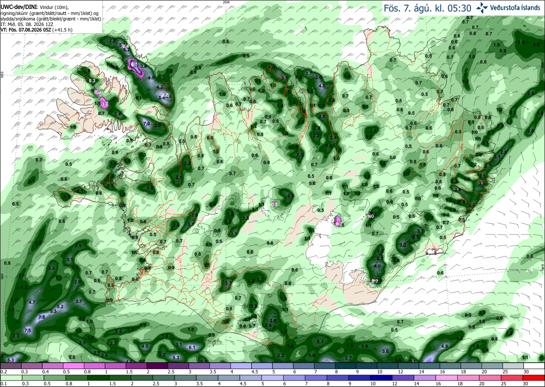545x387 pixels.
Task: Choose the dark purple swatch labelled 2 in upper legend
Action: pyautogui.click(x=157, y=366)
